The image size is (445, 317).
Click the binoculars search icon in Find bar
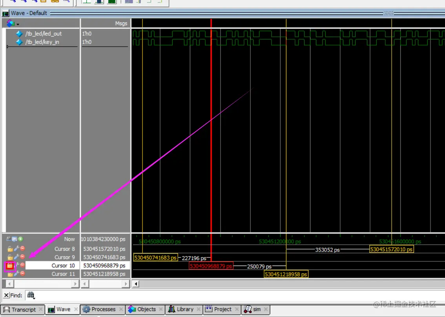pyautogui.click(x=31, y=295)
